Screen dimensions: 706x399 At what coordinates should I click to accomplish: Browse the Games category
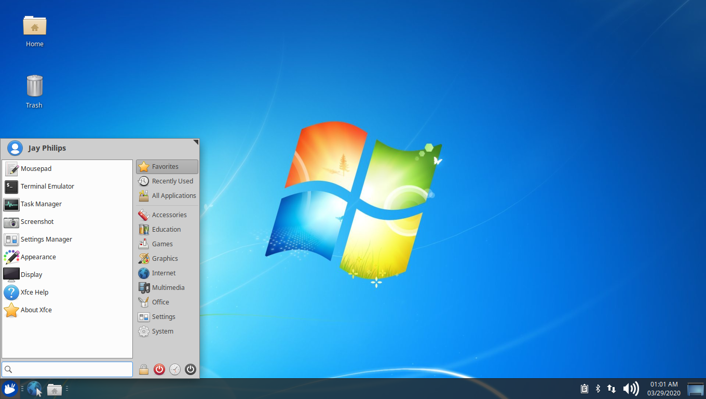pos(167,244)
